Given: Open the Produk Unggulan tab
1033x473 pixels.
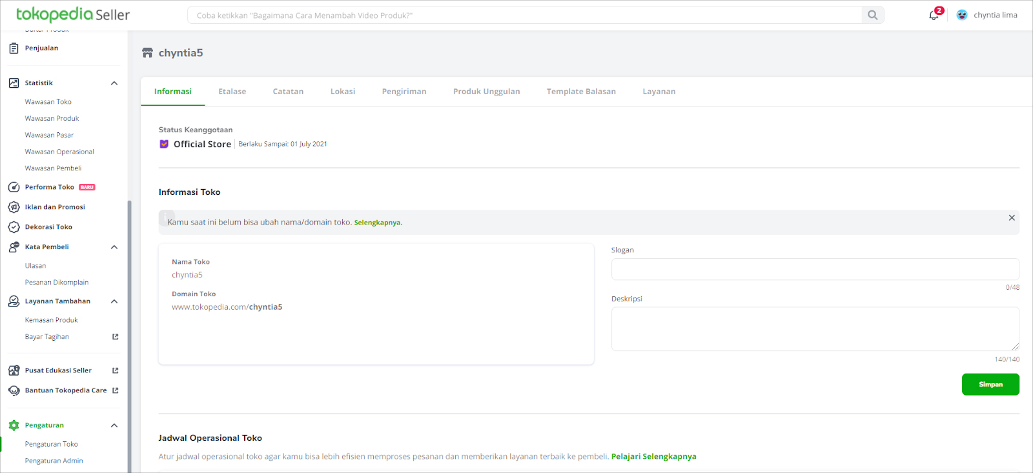Looking at the screenshot, I should 487,92.
